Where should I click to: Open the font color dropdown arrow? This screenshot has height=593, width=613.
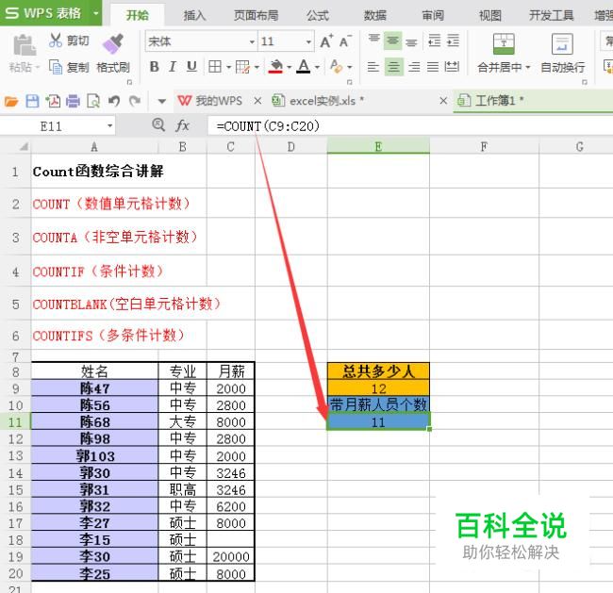(x=317, y=68)
